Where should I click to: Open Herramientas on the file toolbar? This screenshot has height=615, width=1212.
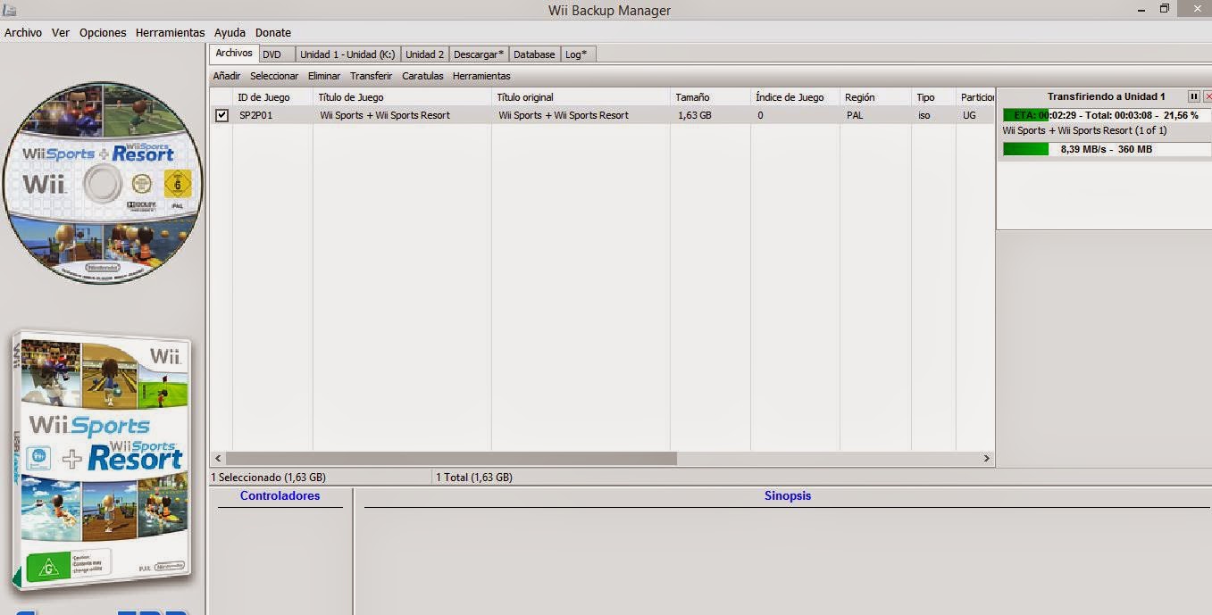point(481,76)
